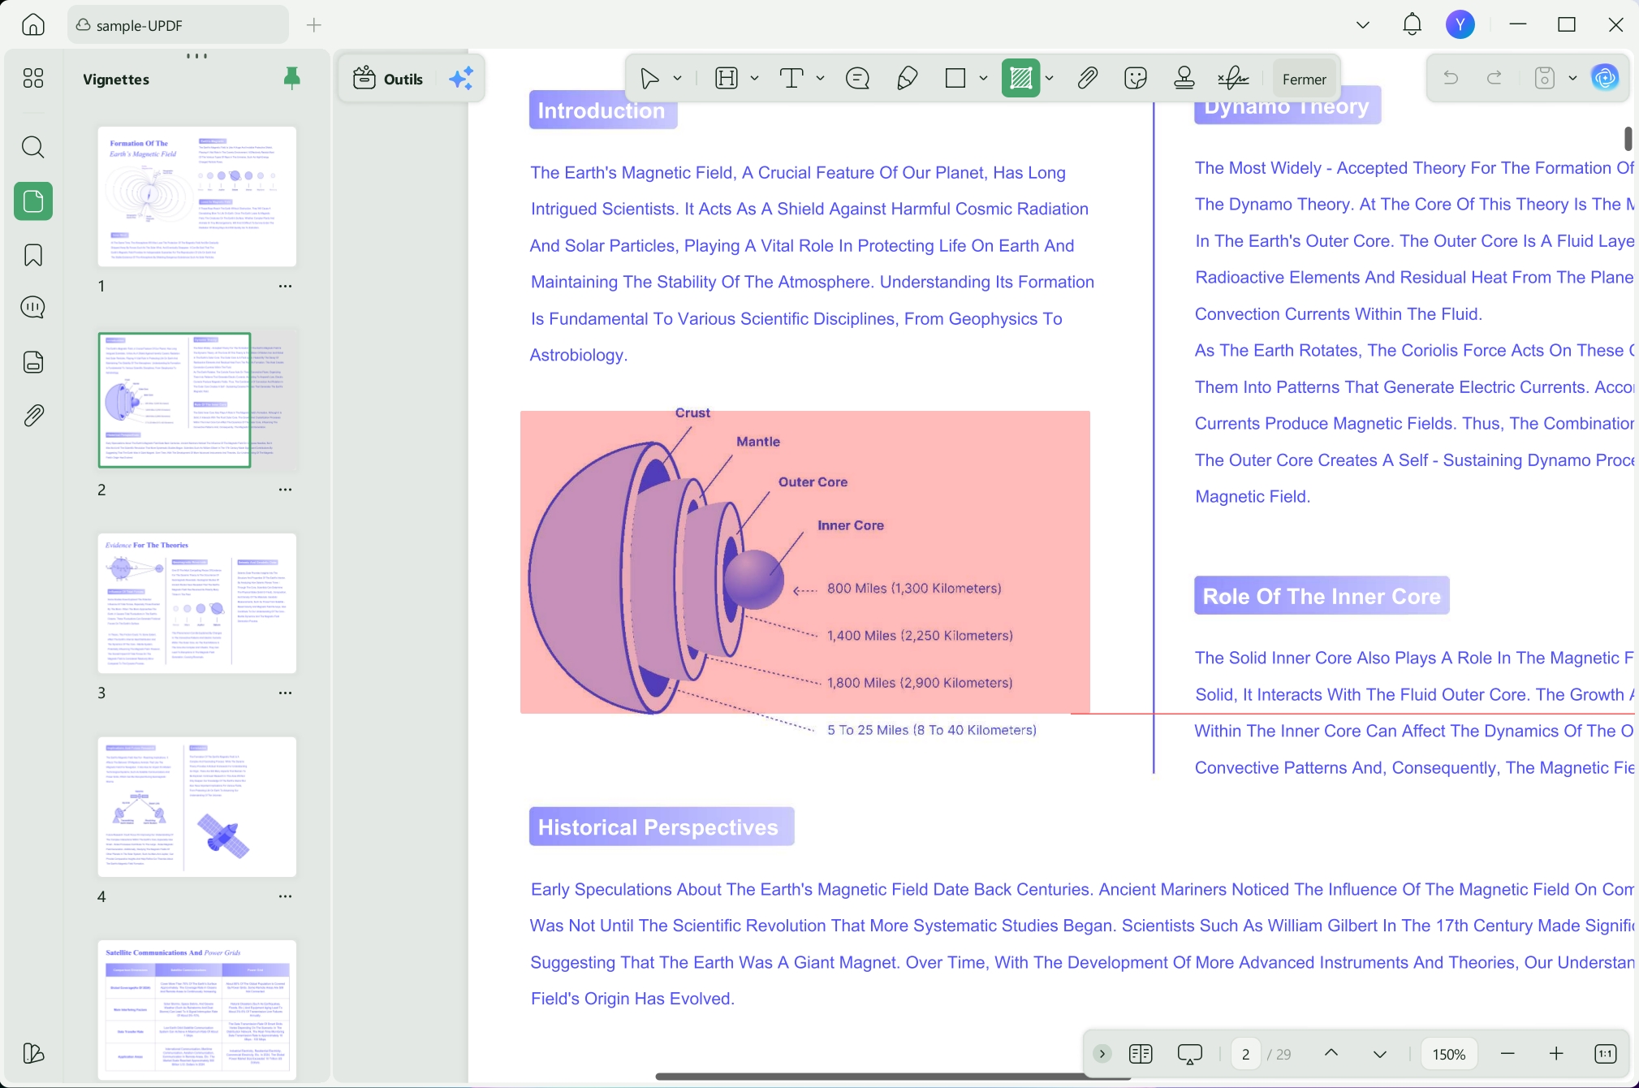The width and height of the screenshot is (1639, 1088).
Task: Open the Outils tools button
Action: click(388, 79)
